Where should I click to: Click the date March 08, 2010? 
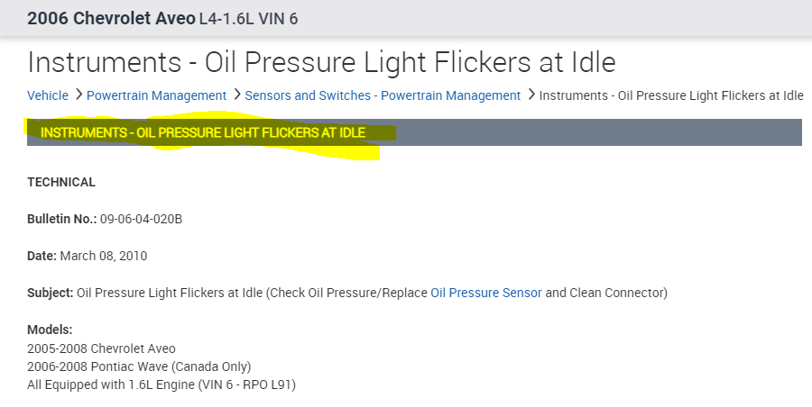click(103, 256)
